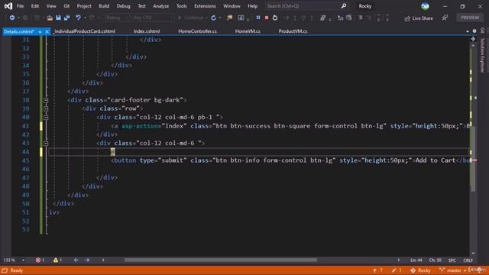Open the Project menu
The height and width of the screenshot is (275, 489).
point(84,6)
